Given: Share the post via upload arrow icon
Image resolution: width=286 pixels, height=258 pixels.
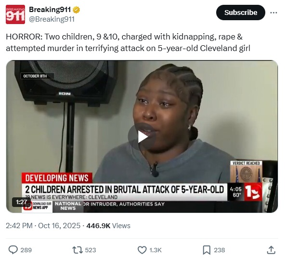Looking at the screenshot, I should pyautogui.click(x=271, y=250).
